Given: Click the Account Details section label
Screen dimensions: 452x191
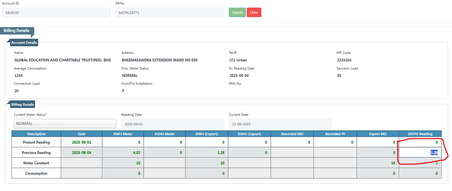Looking at the screenshot, I should point(24,43).
